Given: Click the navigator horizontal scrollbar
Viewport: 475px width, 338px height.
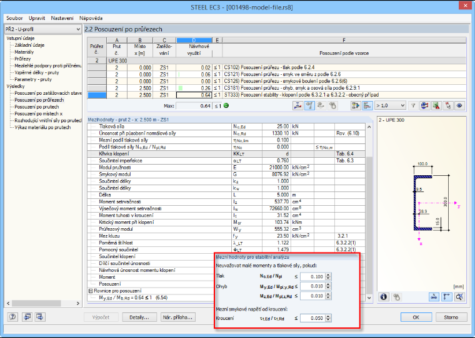Looking at the screenshot, I should pyautogui.click(x=43, y=303).
